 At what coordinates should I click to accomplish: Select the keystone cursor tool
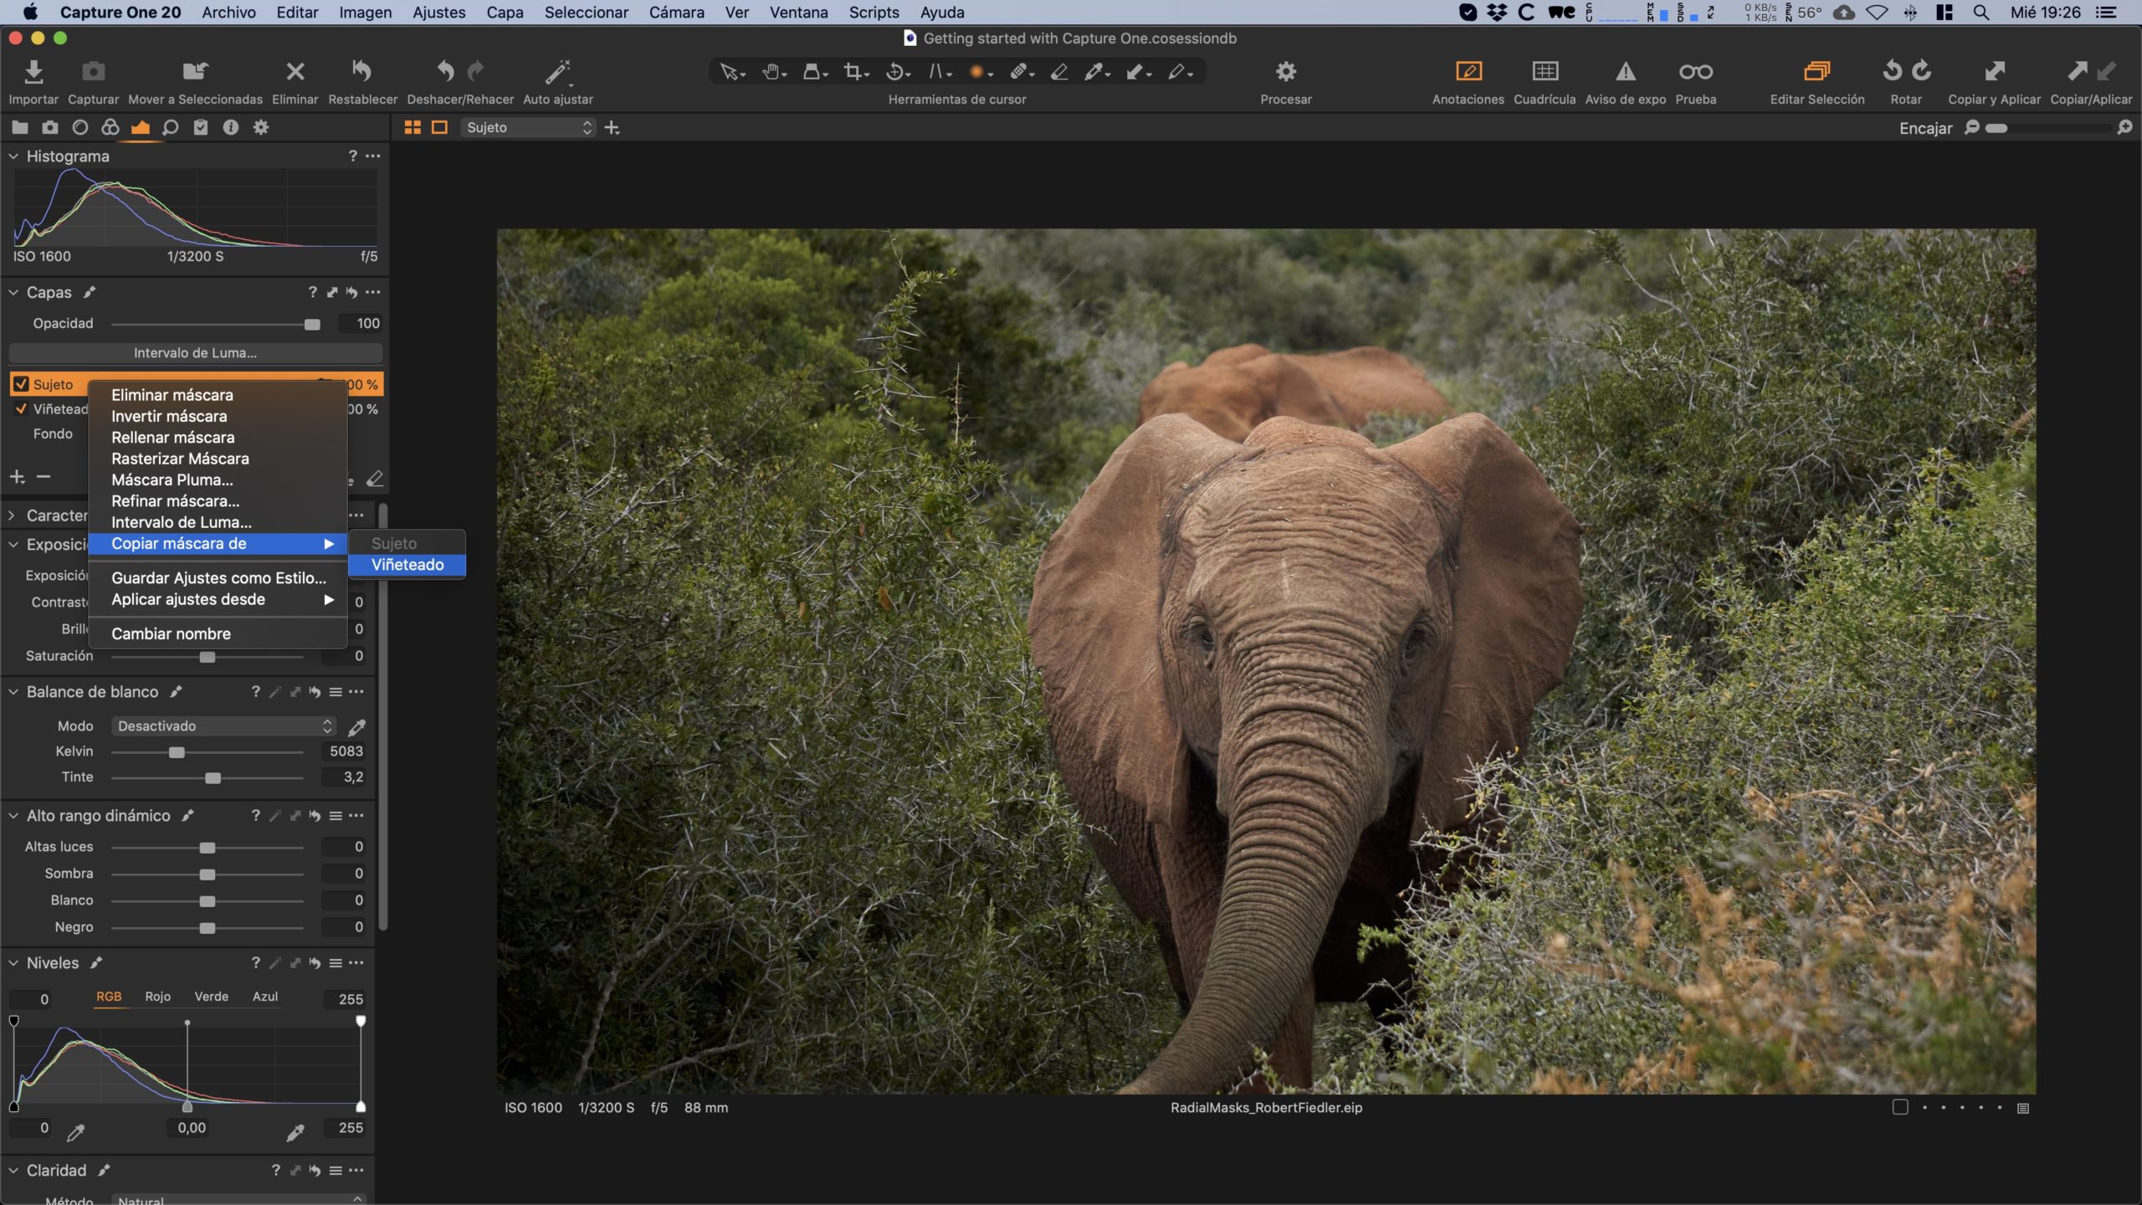[x=939, y=72]
